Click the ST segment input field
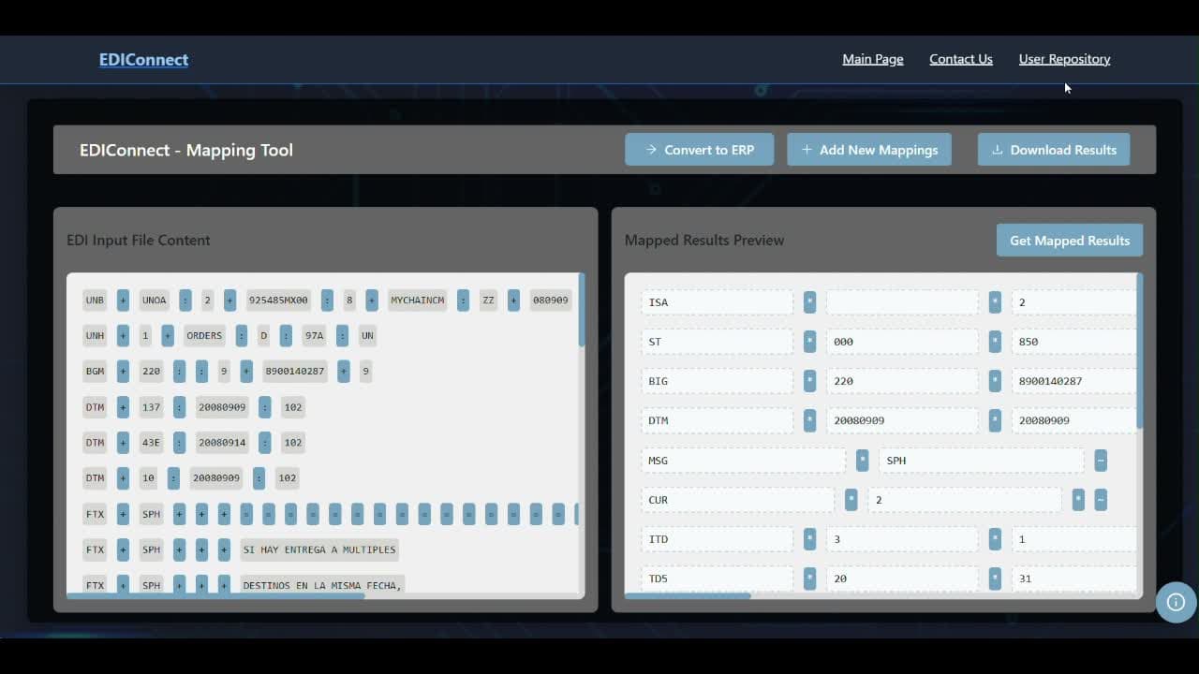The width and height of the screenshot is (1199, 674). click(x=717, y=342)
